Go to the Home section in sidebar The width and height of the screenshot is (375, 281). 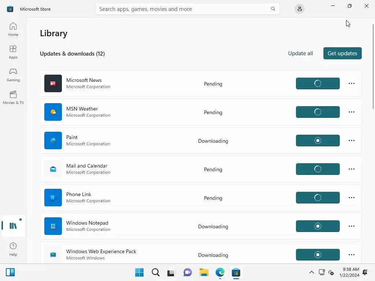pyautogui.click(x=13, y=29)
